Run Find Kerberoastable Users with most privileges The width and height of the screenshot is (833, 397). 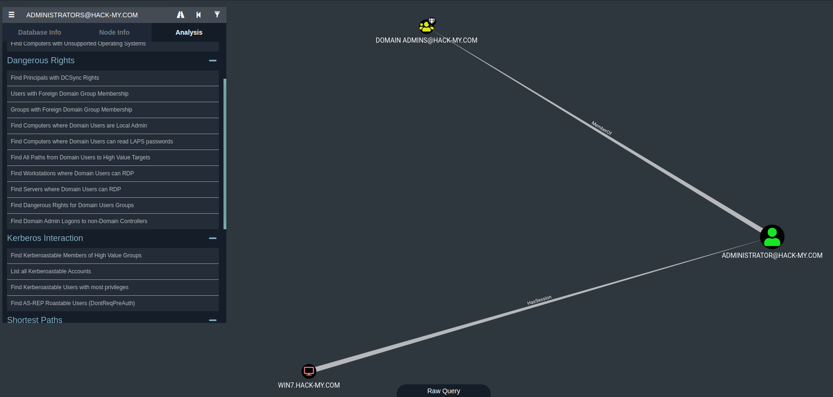tap(113, 287)
